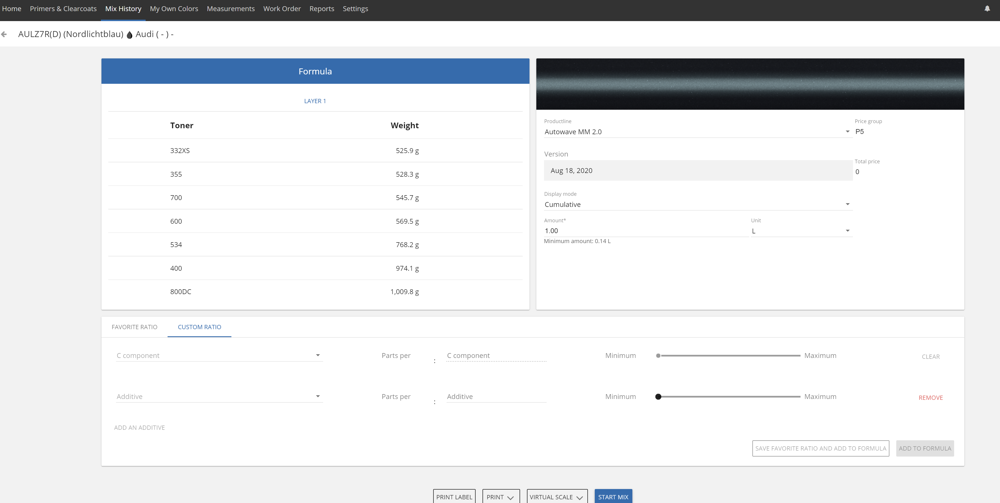
Task: Click the weight value 525.9 g
Action: [x=407, y=150]
